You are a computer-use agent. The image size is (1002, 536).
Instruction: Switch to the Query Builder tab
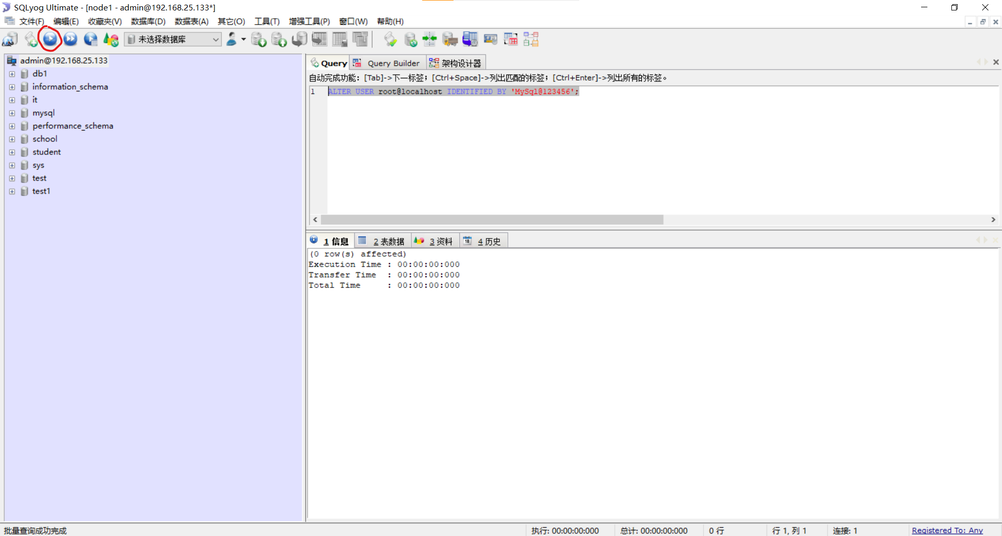coord(387,63)
